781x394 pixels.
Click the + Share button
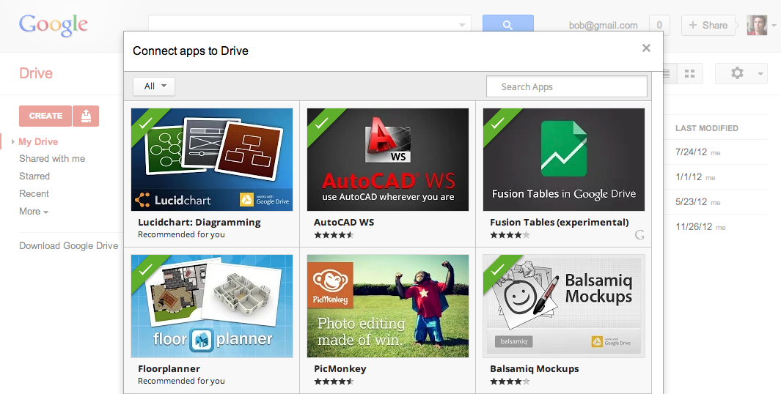pyautogui.click(x=708, y=25)
